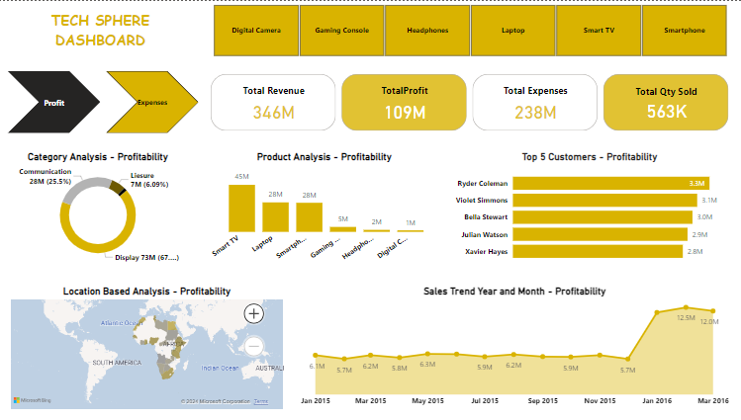The image size is (741, 420).
Task: Switch to the Profit arrow view
Action: tap(53, 103)
